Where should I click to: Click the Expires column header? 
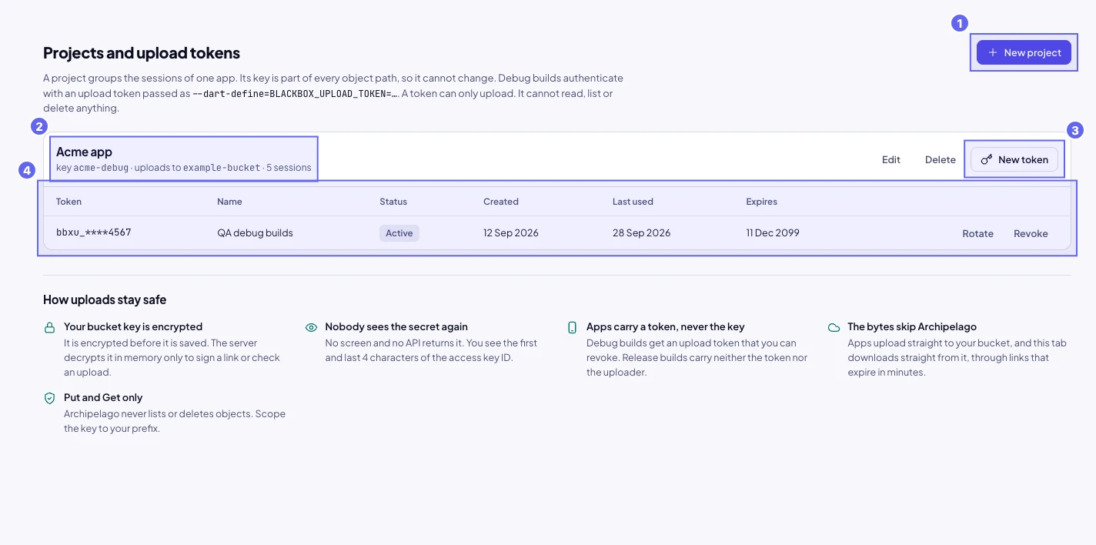pos(761,202)
